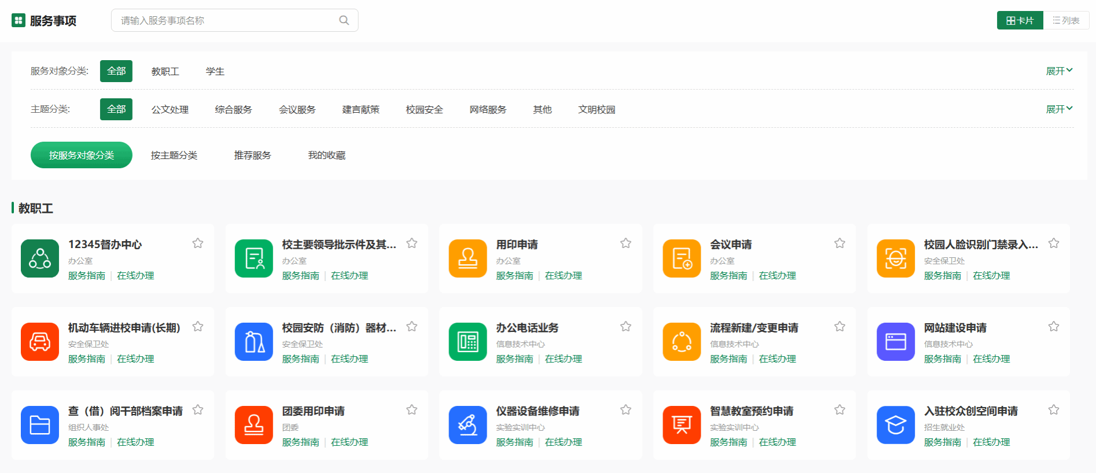Select the 校园人脸识别门禁 face scan icon
This screenshot has width=1096, height=473.
[x=895, y=258]
